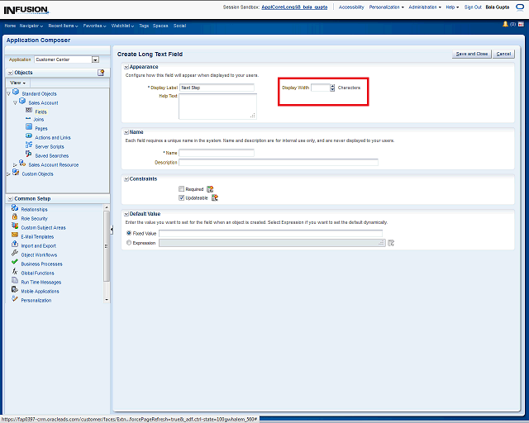Viewport: 529px width, 423px height.
Task: Open the E-Mail Templates icon
Action: pyautogui.click(x=15, y=236)
